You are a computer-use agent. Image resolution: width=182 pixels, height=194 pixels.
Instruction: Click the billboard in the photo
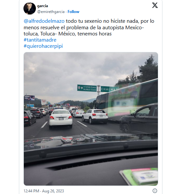[29, 98]
